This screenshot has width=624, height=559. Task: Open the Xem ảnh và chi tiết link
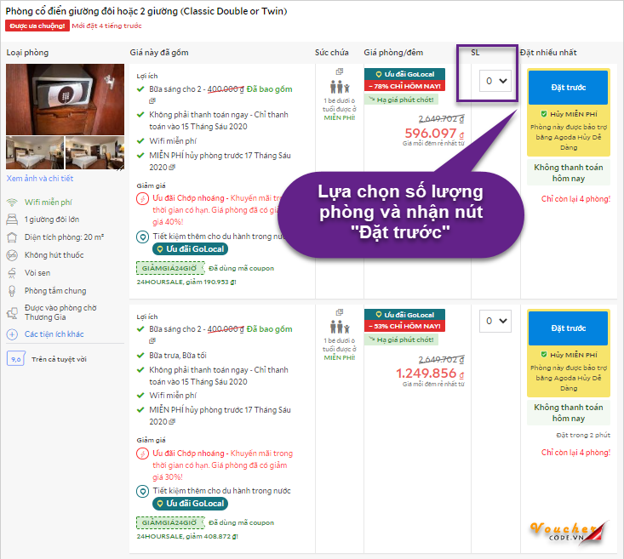[40, 179]
